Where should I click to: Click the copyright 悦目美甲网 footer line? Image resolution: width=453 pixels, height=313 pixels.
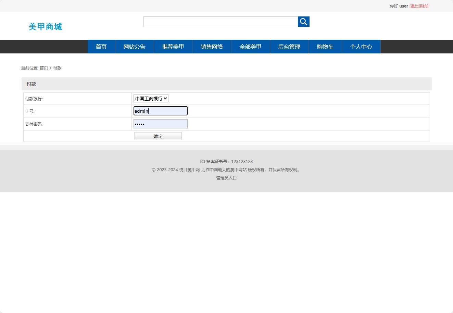pos(226,170)
